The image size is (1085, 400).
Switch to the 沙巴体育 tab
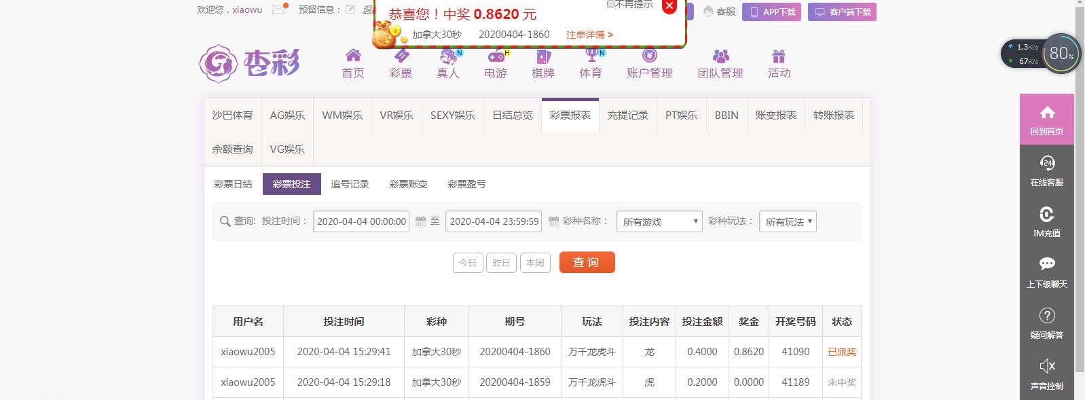coord(232,115)
